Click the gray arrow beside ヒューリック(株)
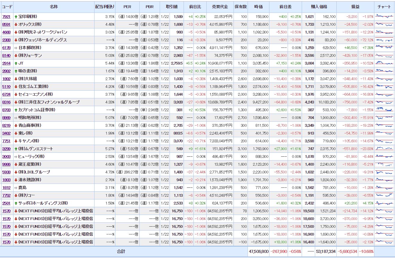Image resolution: width=395 pixels, height=258 pixels. [16, 156]
